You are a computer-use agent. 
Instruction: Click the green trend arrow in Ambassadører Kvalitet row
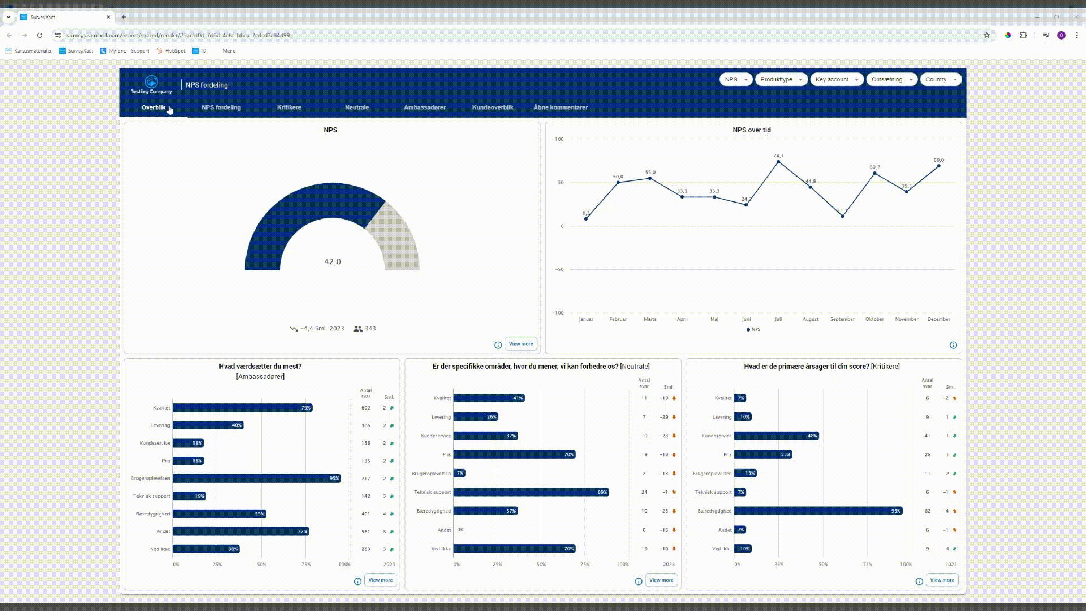[x=391, y=408]
